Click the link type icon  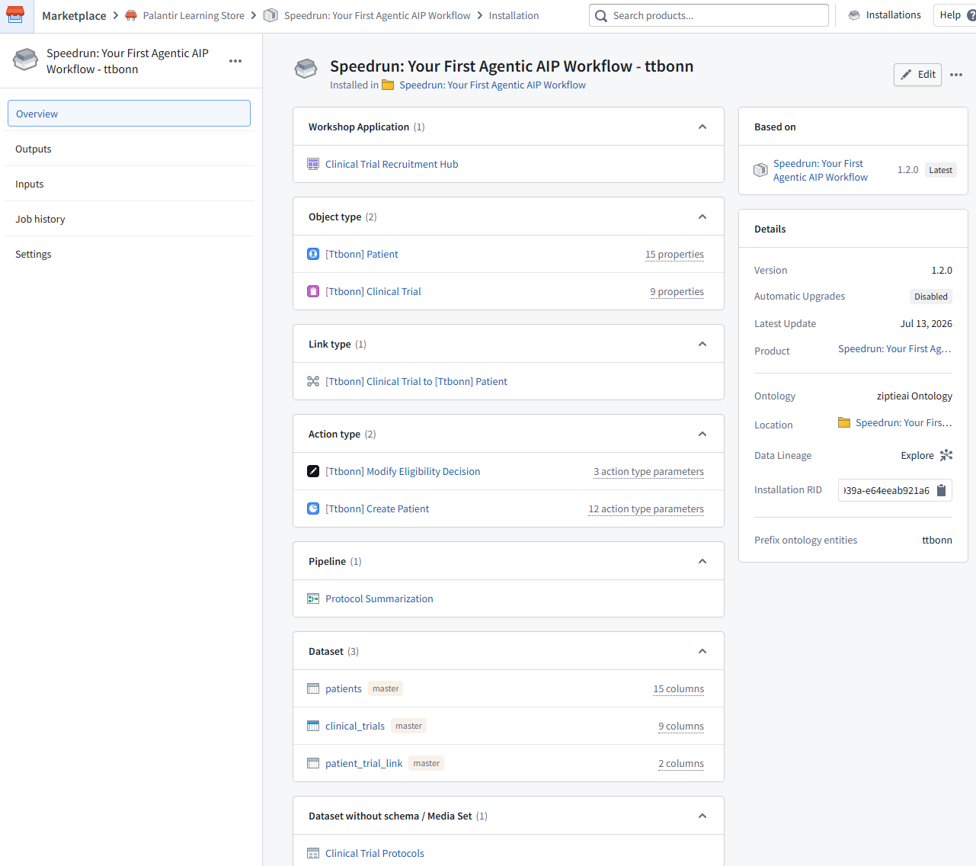313,381
